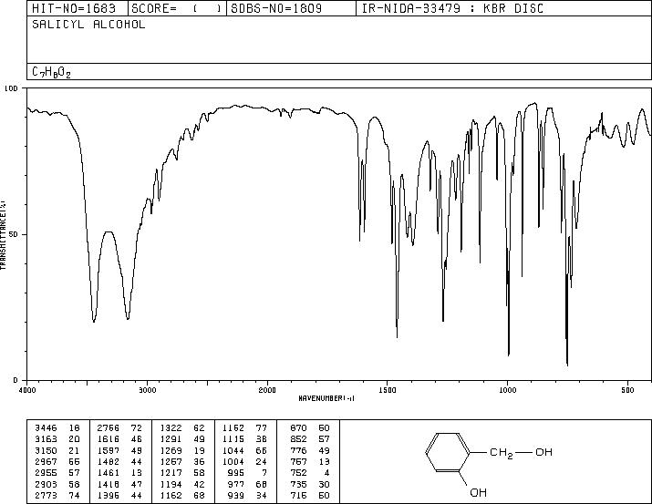Image resolution: width=652 pixels, height=504 pixels.
Task: Click the 1461 wavenumber with intensity 13
Action: [x=109, y=473]
